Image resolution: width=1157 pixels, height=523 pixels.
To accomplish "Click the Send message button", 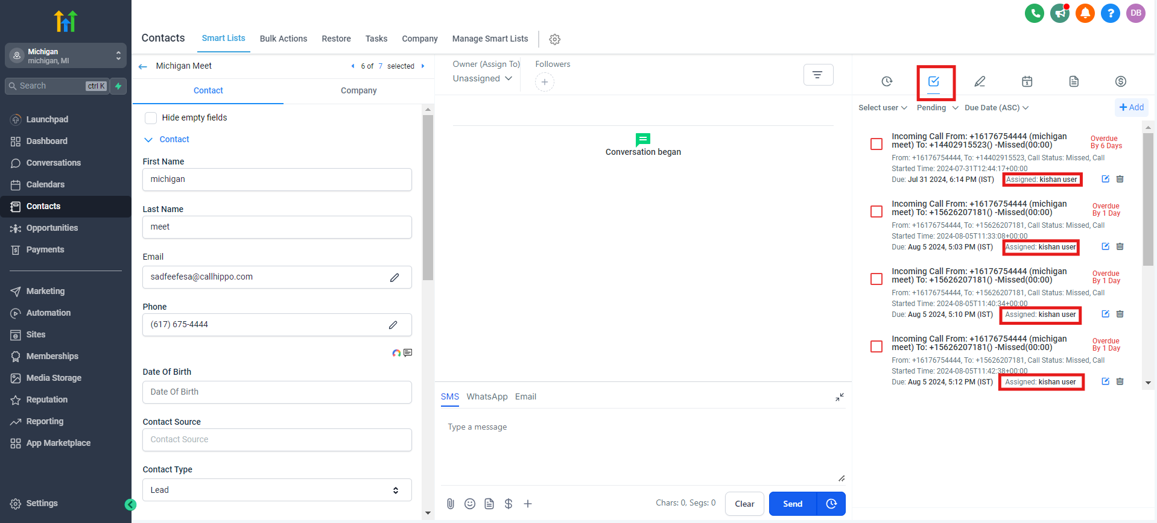I will tap(793, 504).
